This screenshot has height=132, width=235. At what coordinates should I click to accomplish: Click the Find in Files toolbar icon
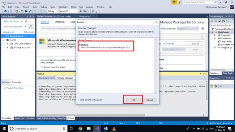pyautogui.click(x=93, y=11)
